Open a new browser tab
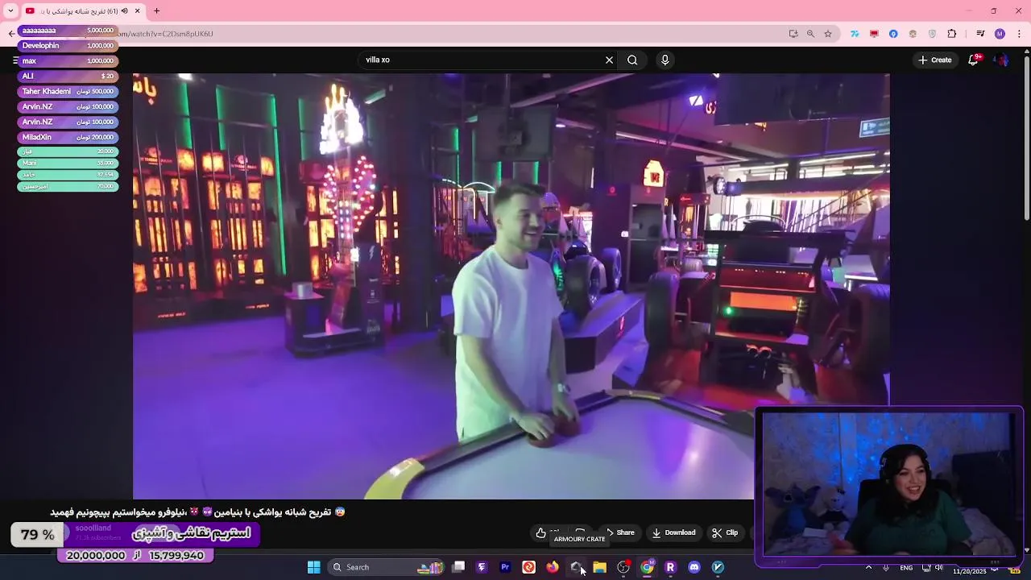 point(156,11)
